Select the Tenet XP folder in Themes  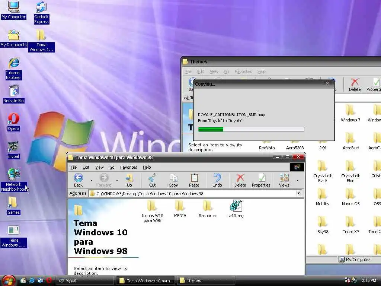[350, 225]
